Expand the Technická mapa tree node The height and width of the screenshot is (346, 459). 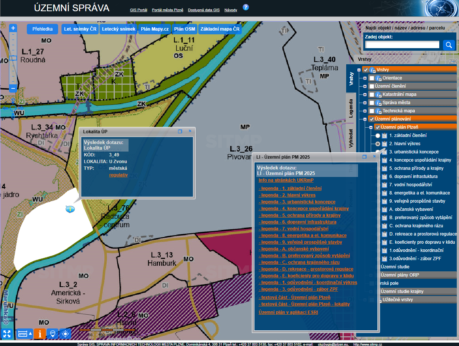(x=365, y=111)
